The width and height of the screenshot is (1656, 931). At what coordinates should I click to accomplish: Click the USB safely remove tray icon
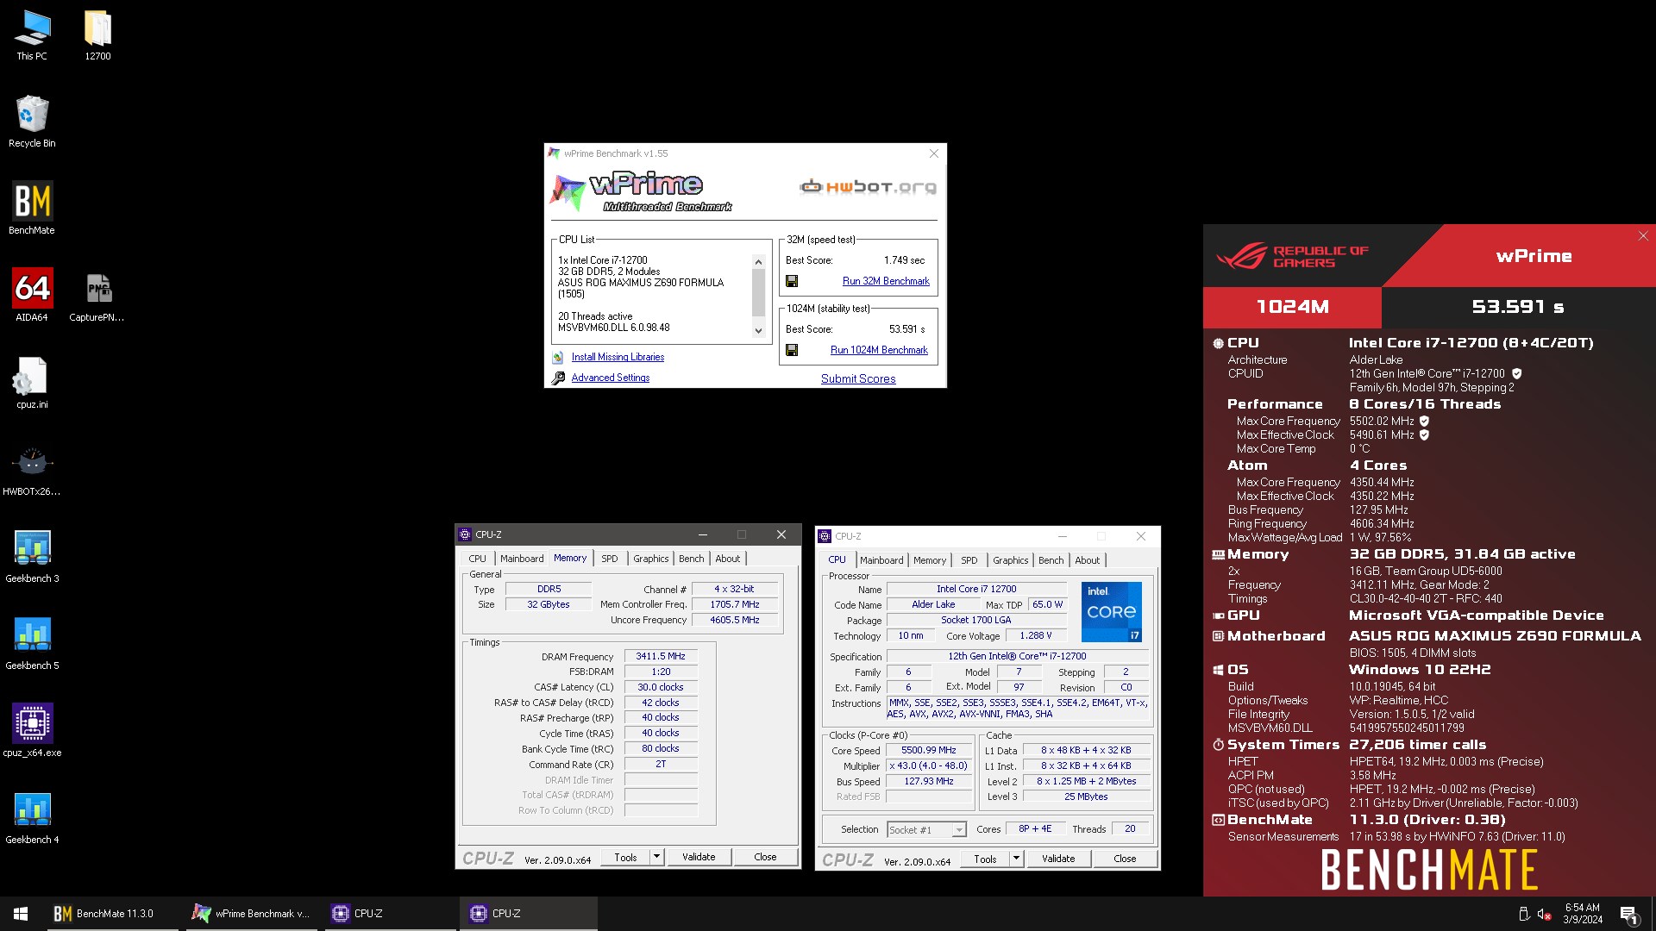1523,914
